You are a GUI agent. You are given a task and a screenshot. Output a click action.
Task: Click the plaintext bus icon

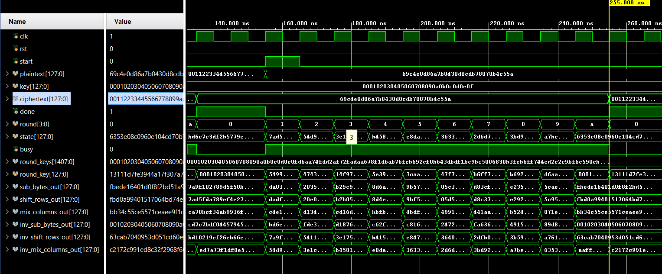pyautogui.click(x=16, y=74)
